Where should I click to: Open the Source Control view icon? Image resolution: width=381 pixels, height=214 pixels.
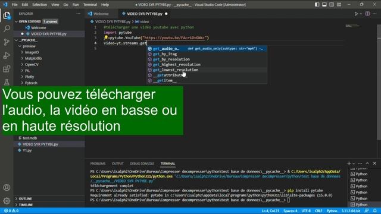[7, 42]
